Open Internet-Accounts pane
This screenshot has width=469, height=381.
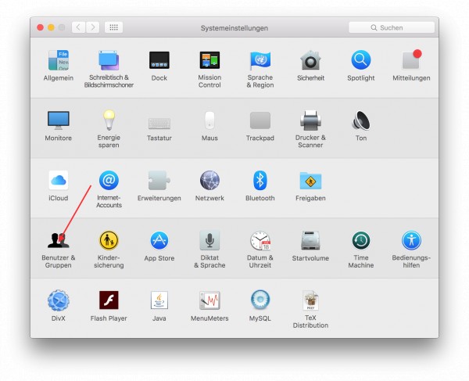[x=109, y=180]
